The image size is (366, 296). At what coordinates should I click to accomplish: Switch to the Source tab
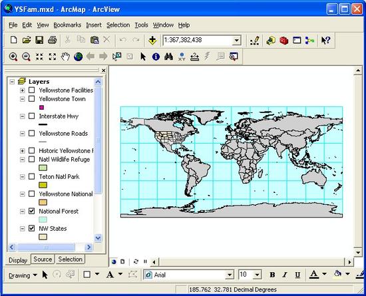coord(43,259)
